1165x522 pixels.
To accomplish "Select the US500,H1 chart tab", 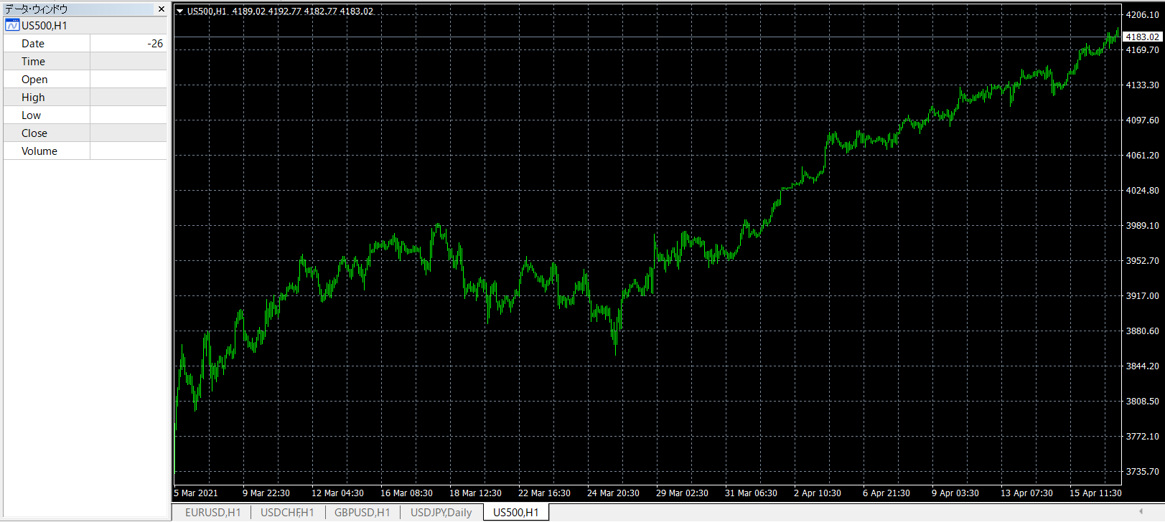I will tap(516, 512).
